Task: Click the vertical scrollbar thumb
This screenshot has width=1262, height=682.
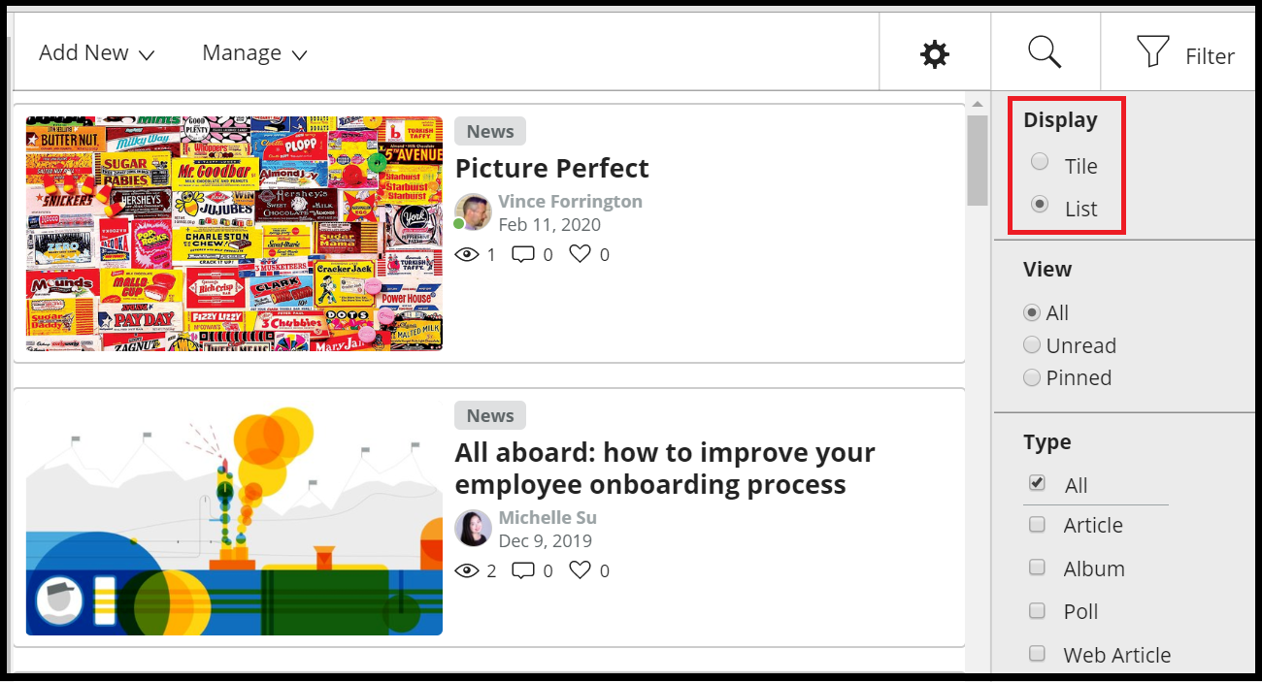Action: (978, 160)
